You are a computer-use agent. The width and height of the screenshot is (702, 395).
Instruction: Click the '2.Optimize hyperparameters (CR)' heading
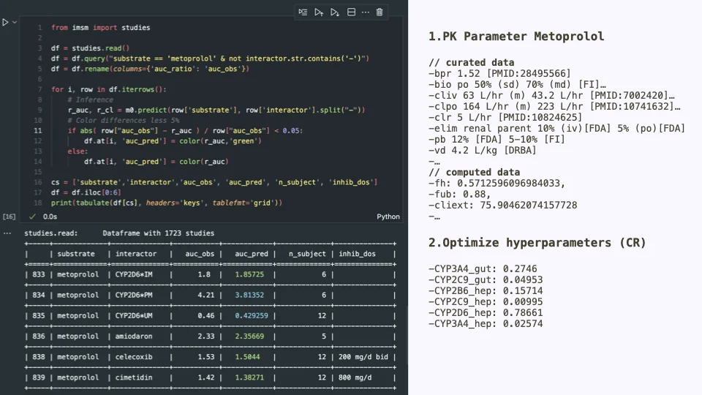[x=537, y=242]
